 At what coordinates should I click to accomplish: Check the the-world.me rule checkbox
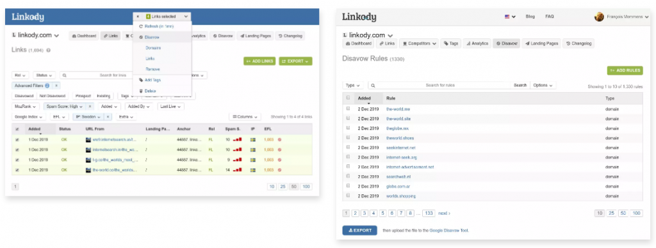(x=348, y=109)
